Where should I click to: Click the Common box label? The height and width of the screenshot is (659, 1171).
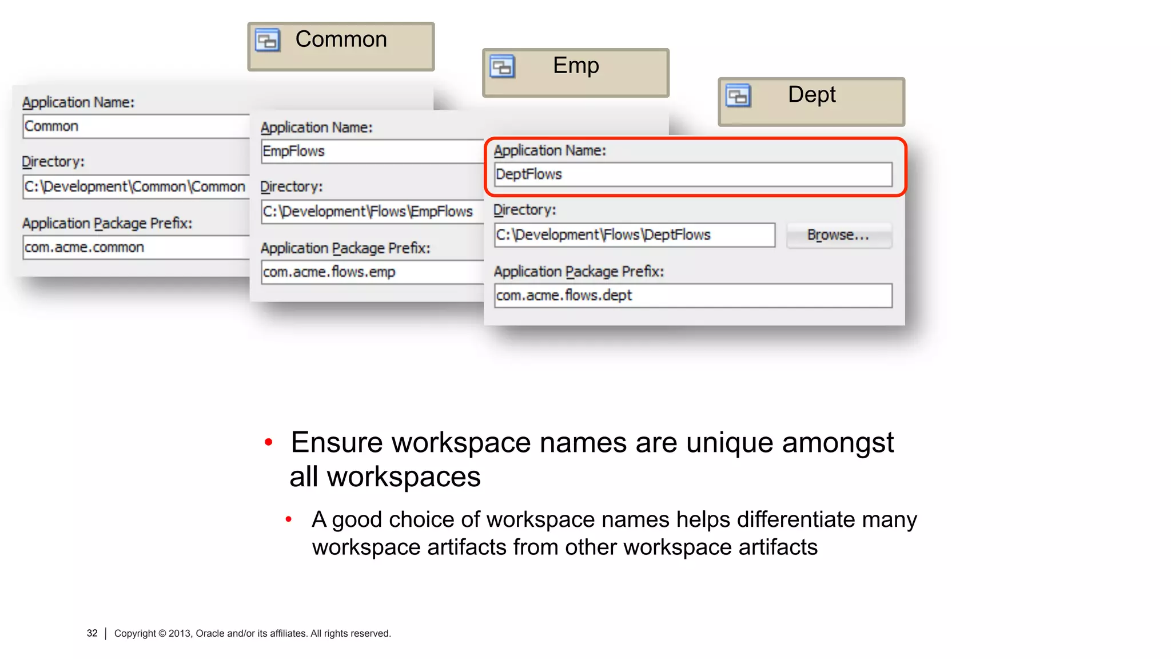pos(341,39)
